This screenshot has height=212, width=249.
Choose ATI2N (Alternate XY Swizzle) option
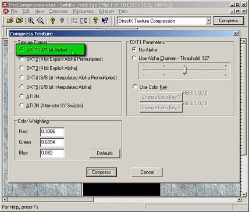click(x=51, y=106)
